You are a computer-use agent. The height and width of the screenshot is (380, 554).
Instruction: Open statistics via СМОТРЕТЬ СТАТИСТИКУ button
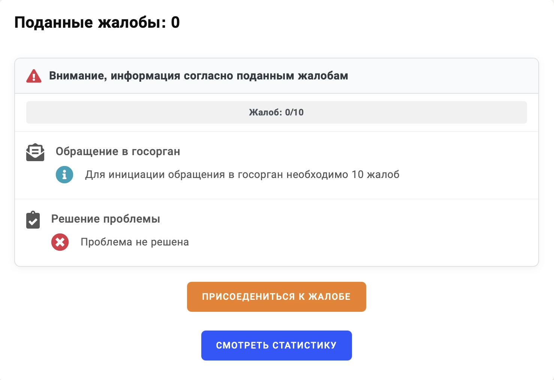coord(276,346)
